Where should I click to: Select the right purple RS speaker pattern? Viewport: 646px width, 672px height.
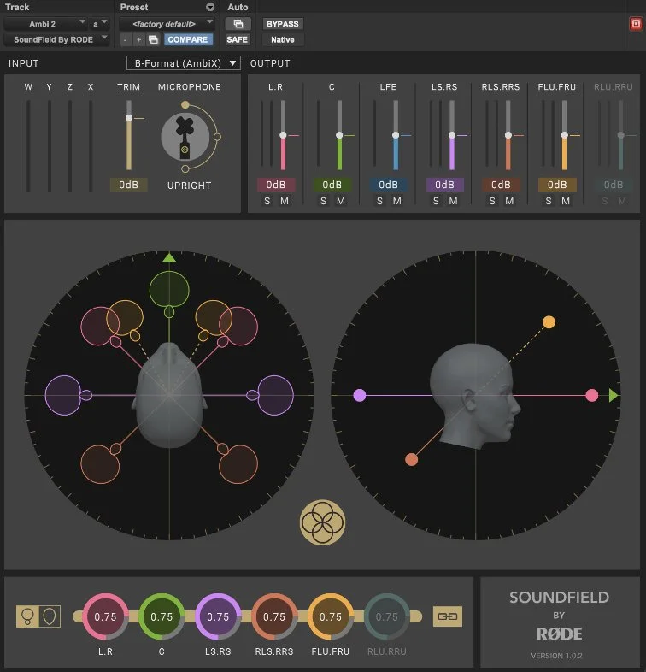pyautogui.click(x=275, y=395)
